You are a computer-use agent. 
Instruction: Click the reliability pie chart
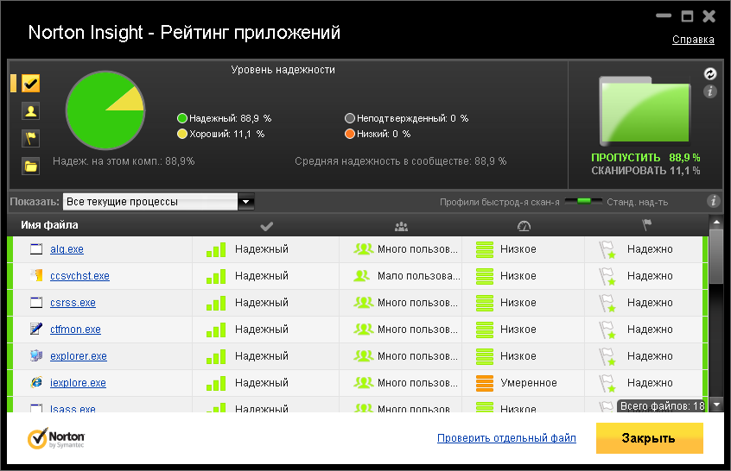click(x=105, y=110)
